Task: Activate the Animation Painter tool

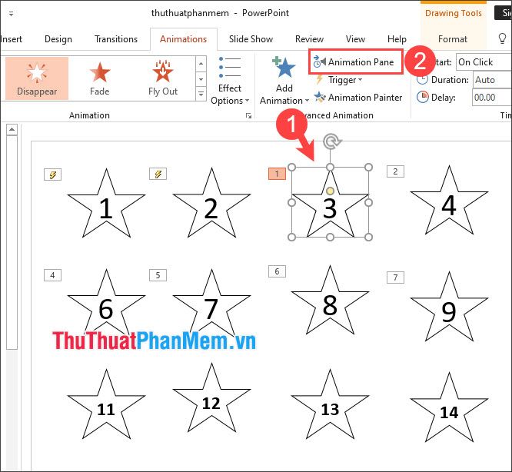Action: pos(357,98)
